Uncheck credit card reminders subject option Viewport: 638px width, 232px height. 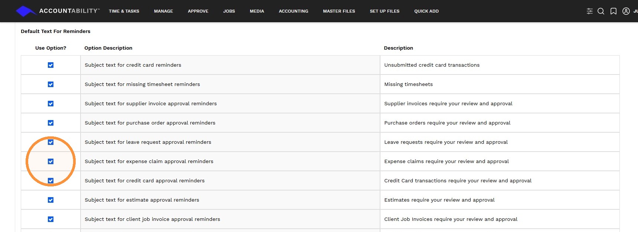(x=50, y=65)
